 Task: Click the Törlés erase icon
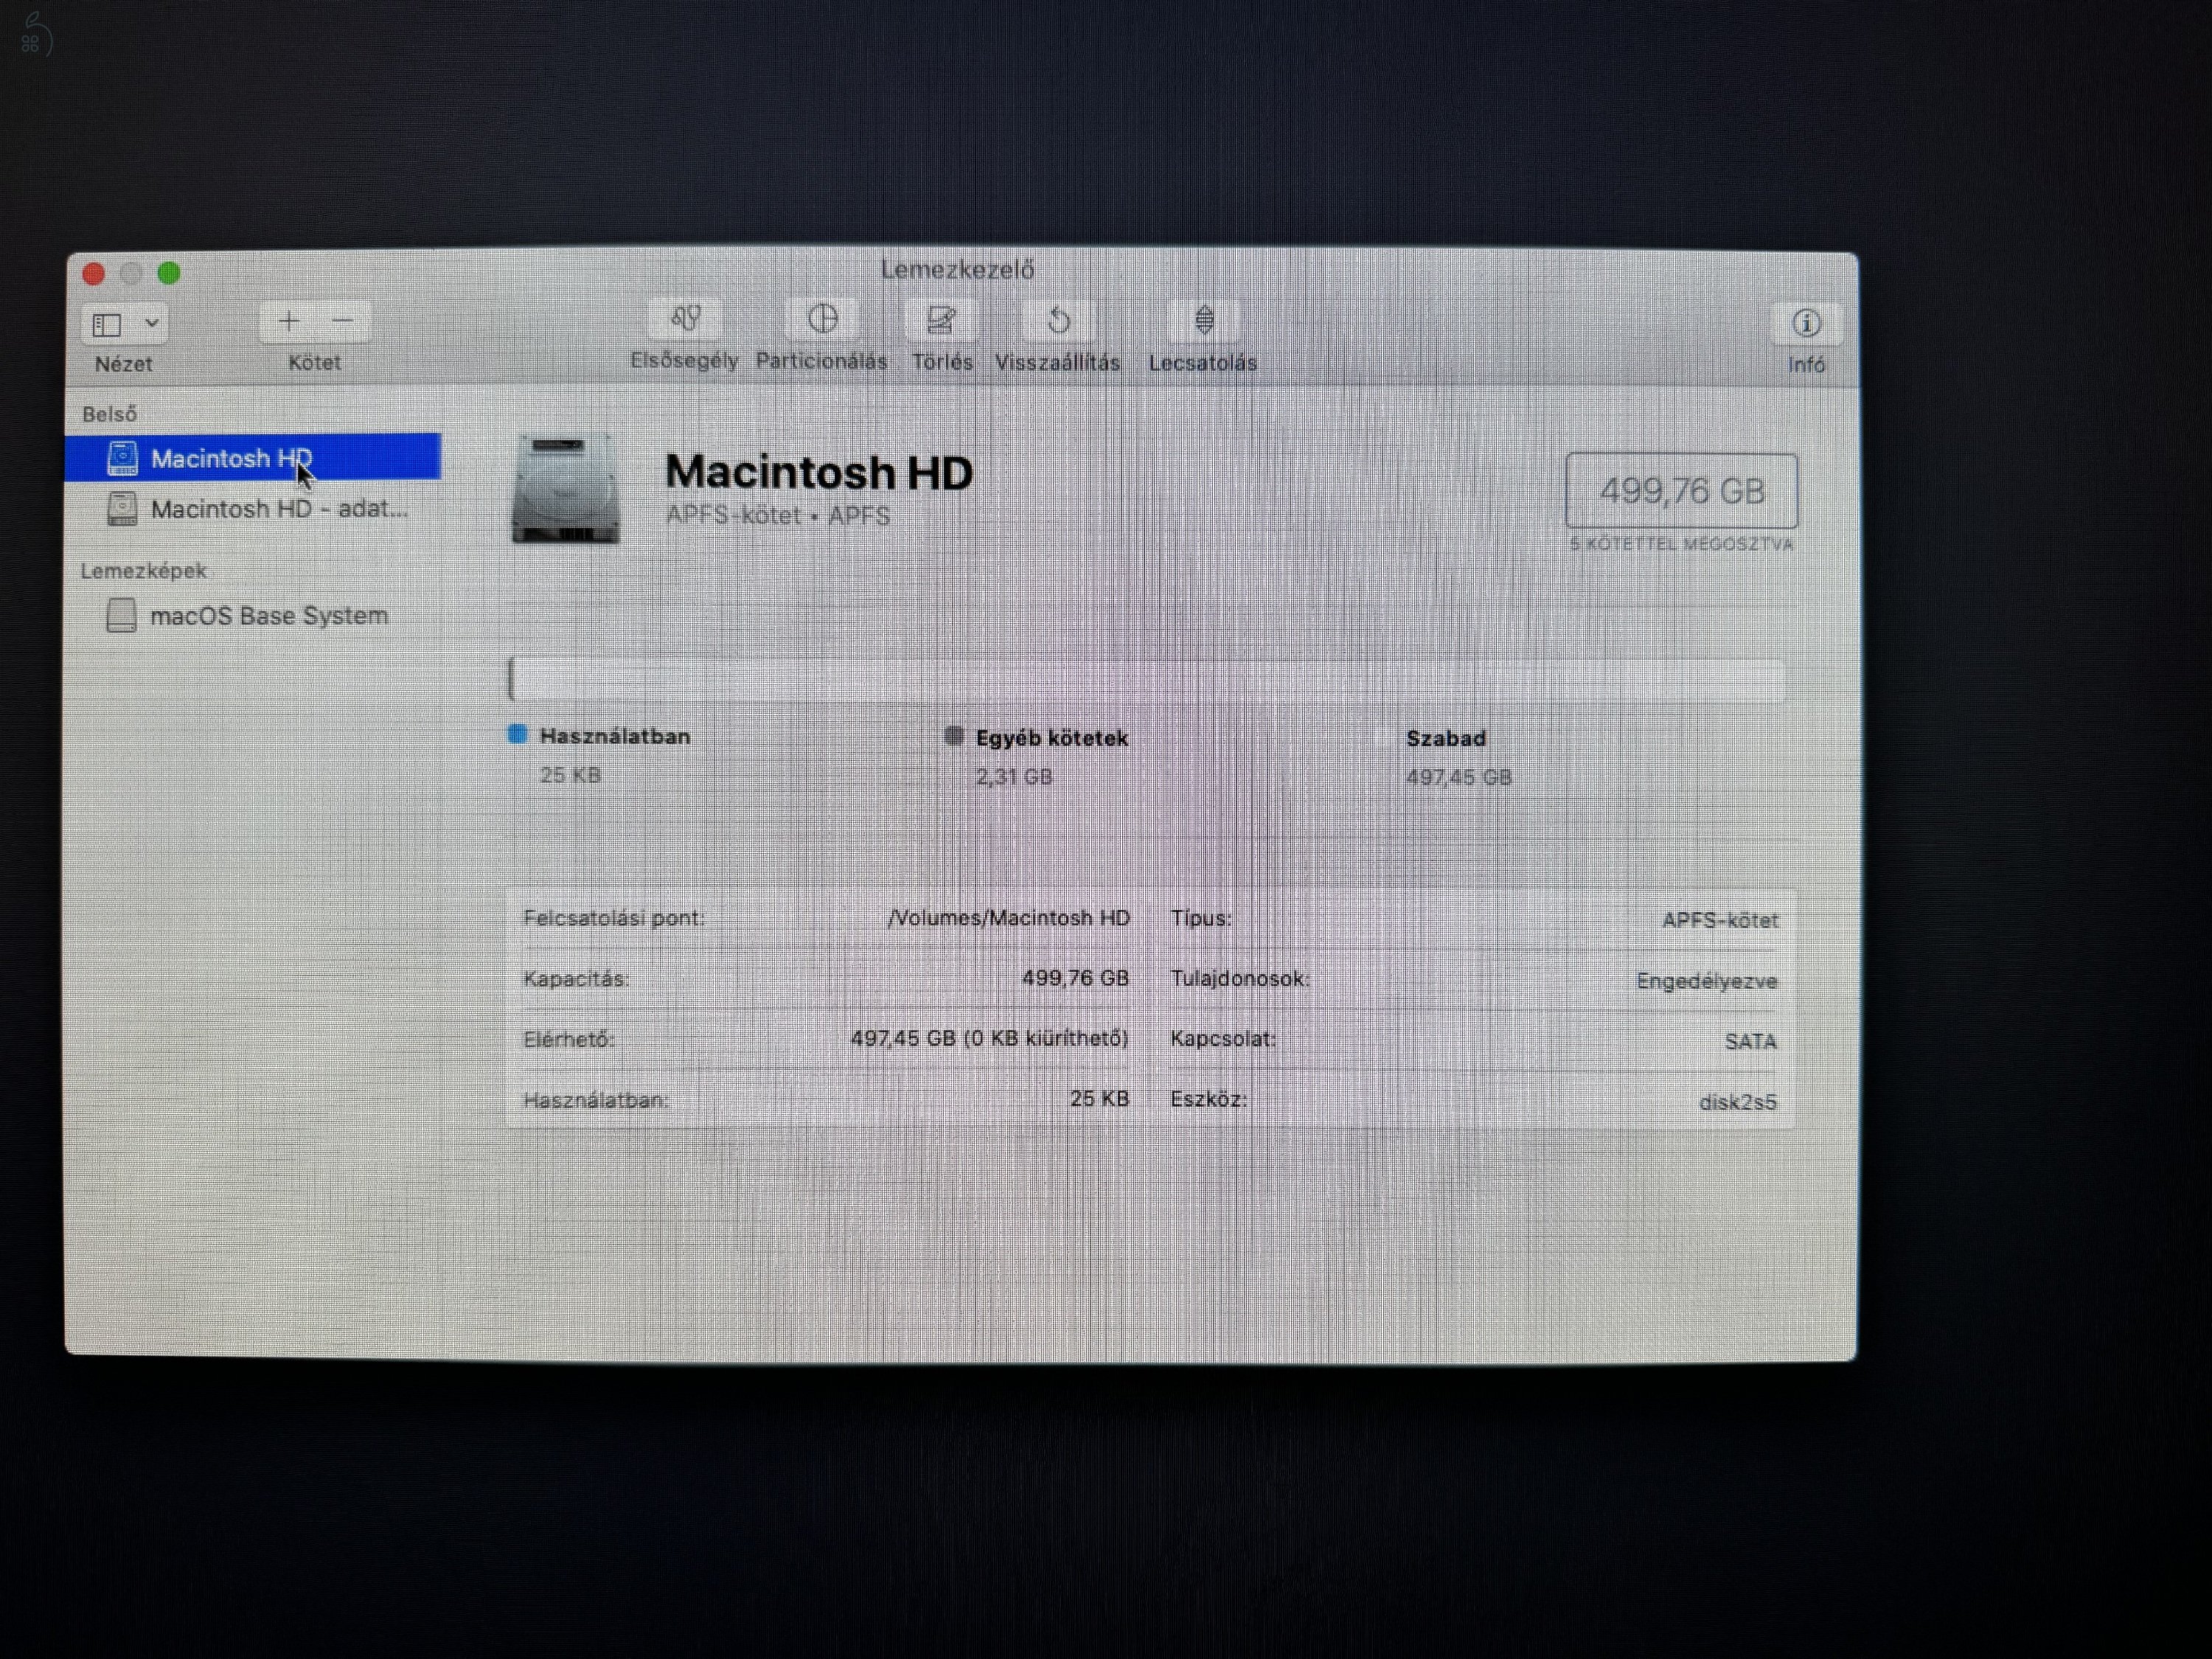(x=941, y=320)
